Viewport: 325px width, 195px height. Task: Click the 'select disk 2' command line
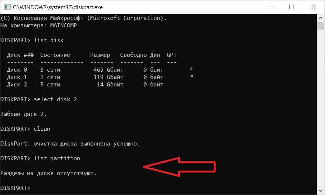55,99
